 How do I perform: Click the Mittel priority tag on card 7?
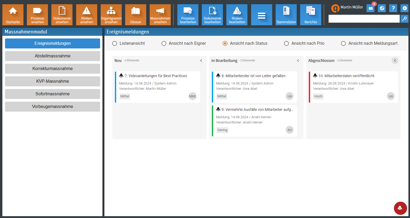pos(125,96)
